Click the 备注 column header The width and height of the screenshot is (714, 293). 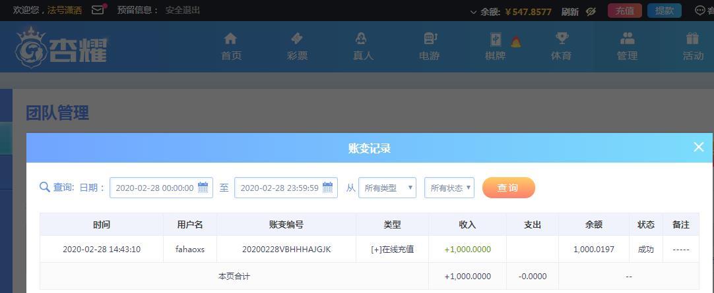pyautogui.click(x=681, y=225)
